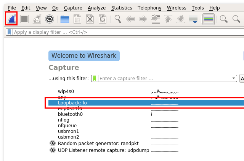Zoom in on packet text
This screenshot has height=161, width=244.
click(224, 19)
